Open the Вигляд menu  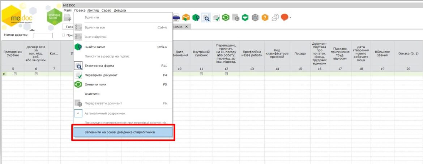(x=94, y=10)
